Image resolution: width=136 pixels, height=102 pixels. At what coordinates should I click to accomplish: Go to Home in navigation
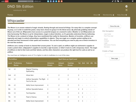pos(10,15)
